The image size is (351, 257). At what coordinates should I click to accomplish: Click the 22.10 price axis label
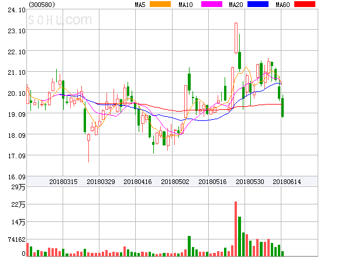pyautogui.click(x=16, y=52)
